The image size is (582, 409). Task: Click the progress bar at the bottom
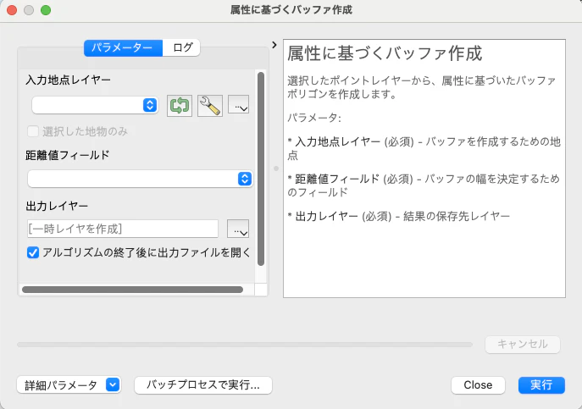[245, 345]
